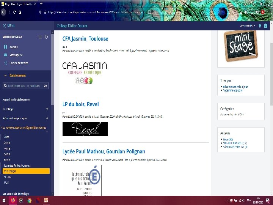273x205 pixels.
Task: Go to the browser home page icon
Action: [20, 12]
